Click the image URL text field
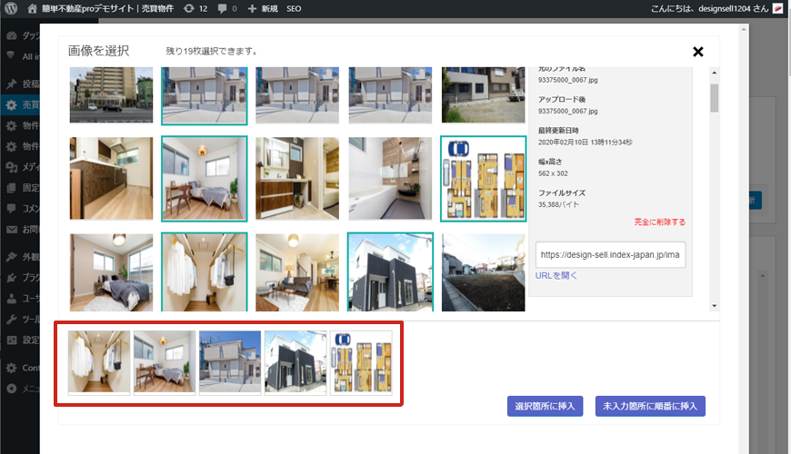Viewport: 791px width, 454px height. pyautogui.click(x=610, y=255)
